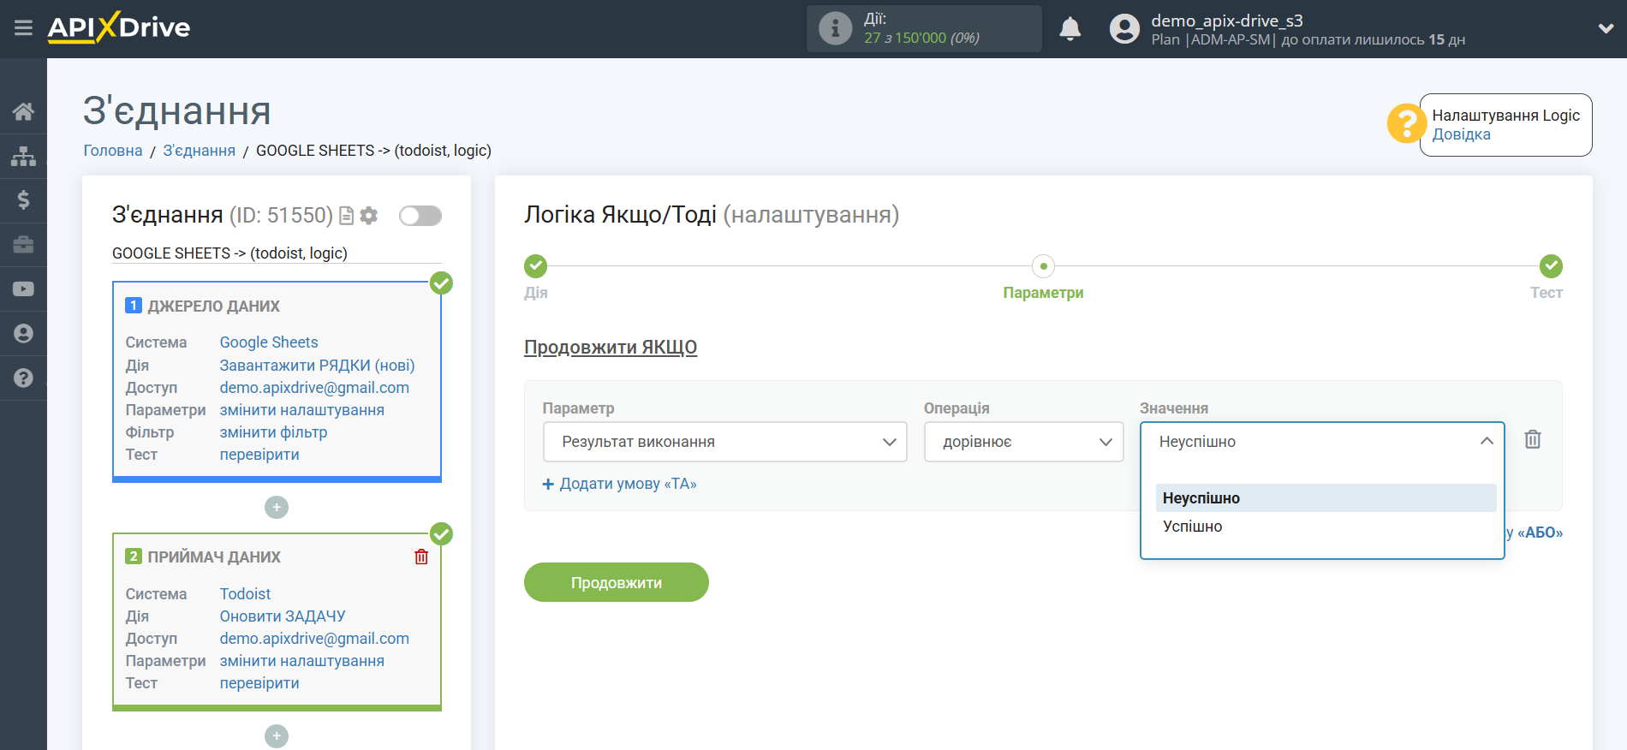Click receiver змінити налаштування link
Image resolution: width=1627 pixels, height=750 pixels.
point(302,661)
